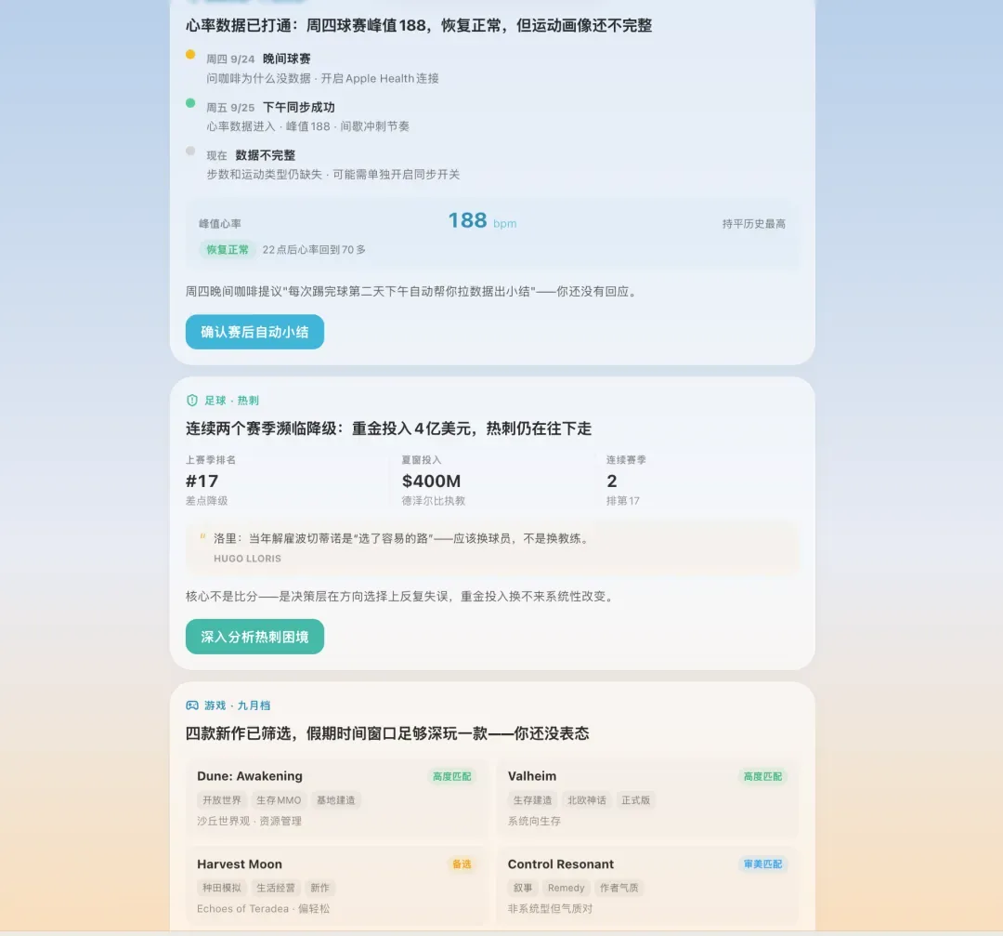Click the gray timeline dot for 数据不完整
Screen dimensions: 1003x936
pyautogui.click(x=190, y=151)
